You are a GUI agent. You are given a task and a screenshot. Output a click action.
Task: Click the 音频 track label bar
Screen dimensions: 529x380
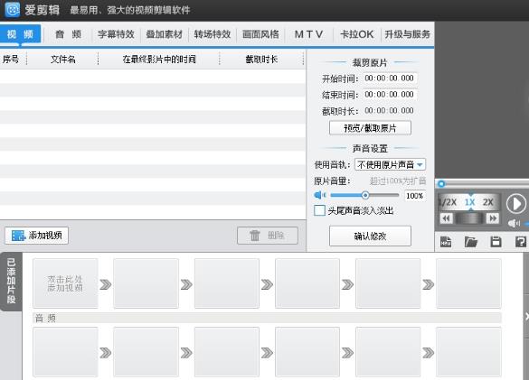(x=267, y=318)
